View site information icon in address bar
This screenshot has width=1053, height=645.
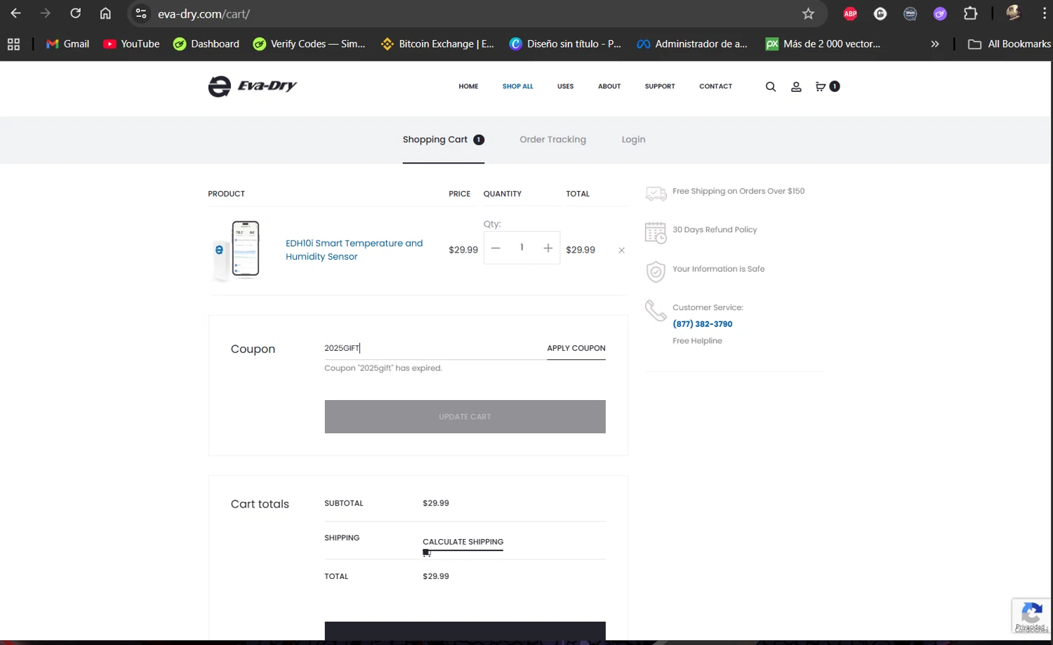tap(141, 13)
